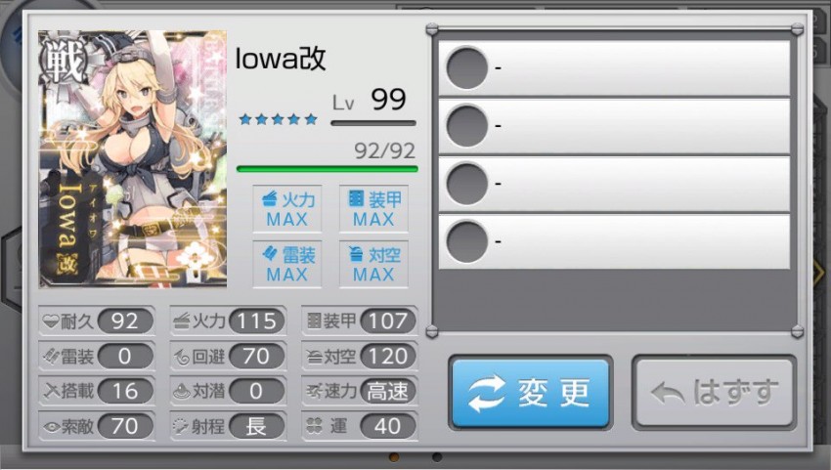The image size is (831, 470).
Task: Click the 火力 MAX modernization badge
Action: pyautogui.click(x=287, y=209)
